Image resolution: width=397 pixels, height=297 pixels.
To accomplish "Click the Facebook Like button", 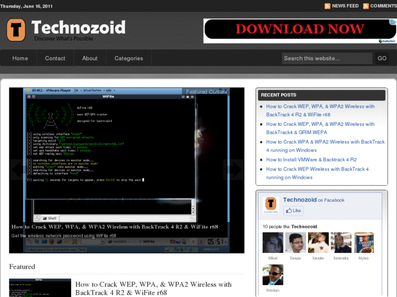I will pos(293,210).
